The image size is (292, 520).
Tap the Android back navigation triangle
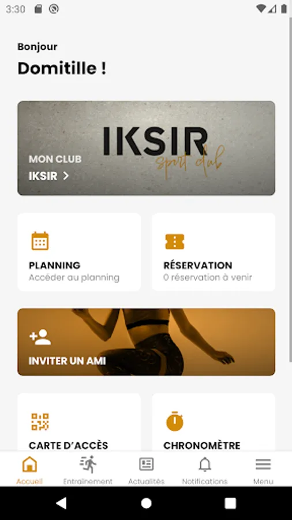[62, 503]
